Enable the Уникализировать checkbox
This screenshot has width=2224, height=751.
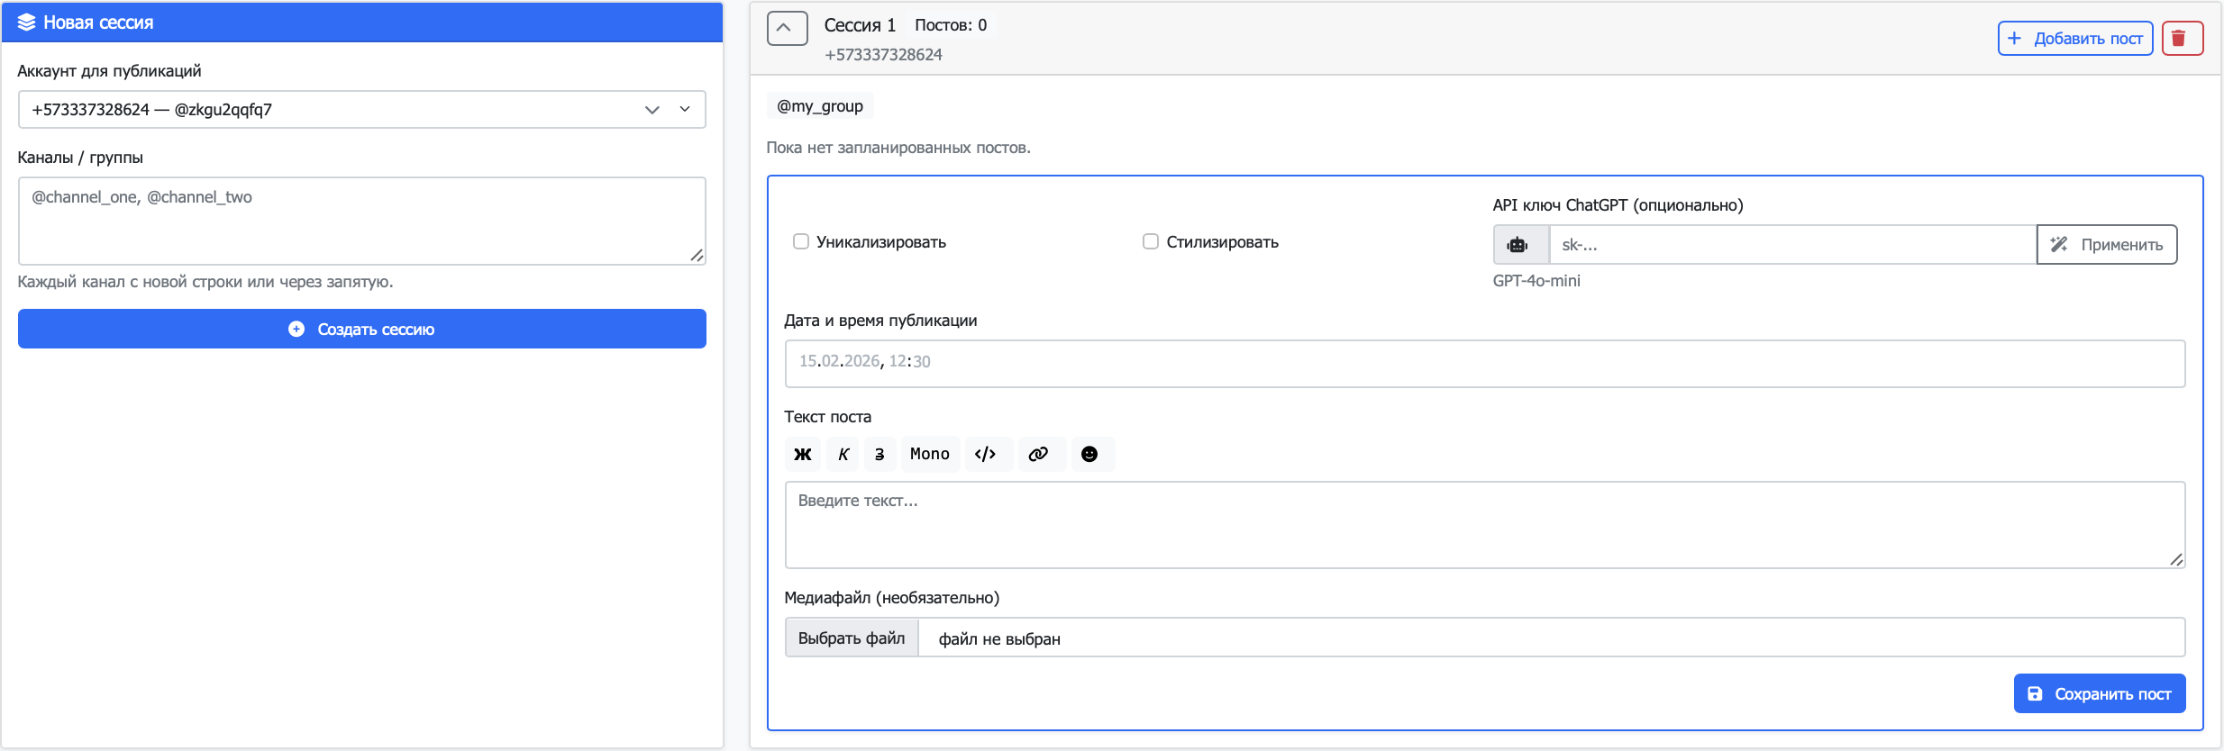(800, 241)
